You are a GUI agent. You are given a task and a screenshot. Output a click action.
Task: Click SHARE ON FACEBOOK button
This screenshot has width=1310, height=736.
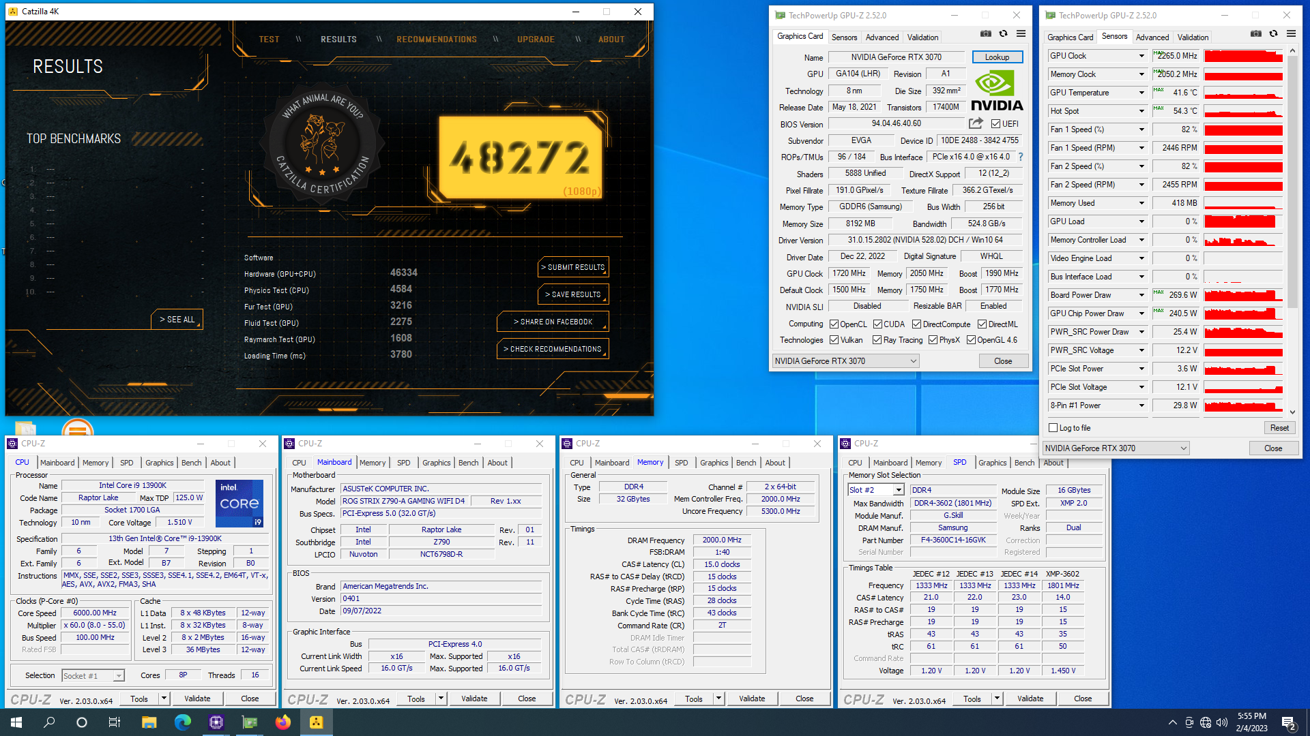click(x=553, y=322)
